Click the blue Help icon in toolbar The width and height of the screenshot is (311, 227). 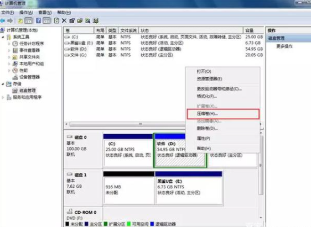tap(39, 20)
